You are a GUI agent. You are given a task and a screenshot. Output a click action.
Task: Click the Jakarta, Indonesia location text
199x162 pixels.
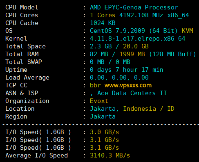tap(123, 109)
